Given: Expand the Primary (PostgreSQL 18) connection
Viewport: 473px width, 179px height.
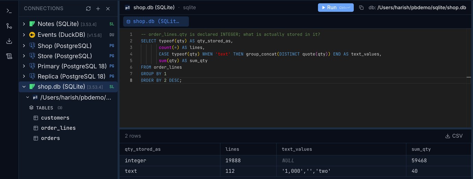Looking at the screenshot, I should tap(24, 66).
